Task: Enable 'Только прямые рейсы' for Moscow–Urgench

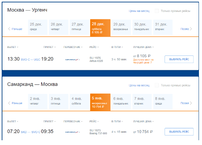Action: click(x=157, y=11)
